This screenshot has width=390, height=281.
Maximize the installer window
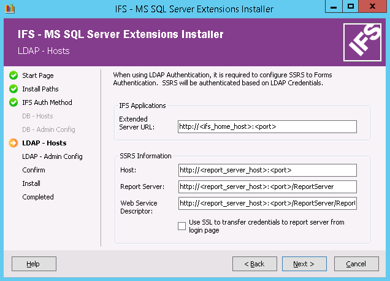pyautogui.click(x=351, y=7)
